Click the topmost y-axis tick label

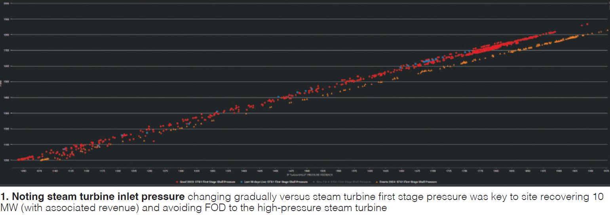(x=6, y=3)
